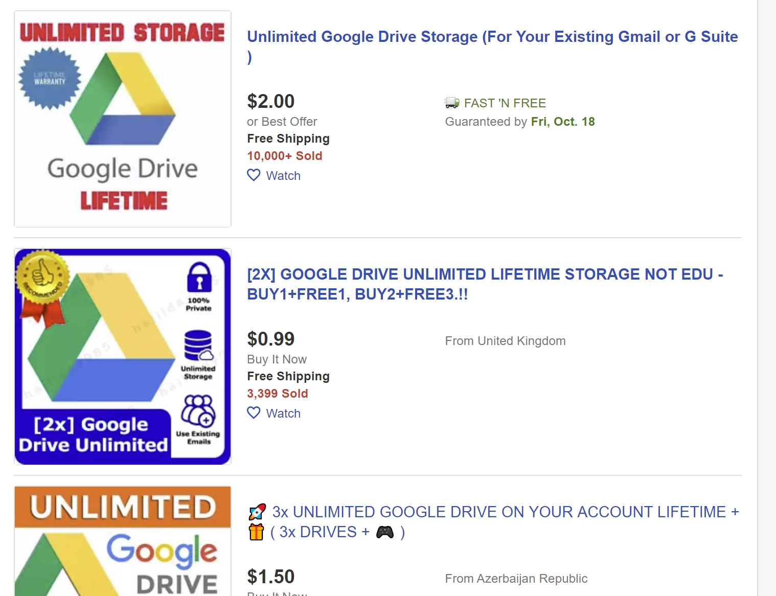Open the [2X] Google Drive Unlimited Lifetime listing

[485, 284]
